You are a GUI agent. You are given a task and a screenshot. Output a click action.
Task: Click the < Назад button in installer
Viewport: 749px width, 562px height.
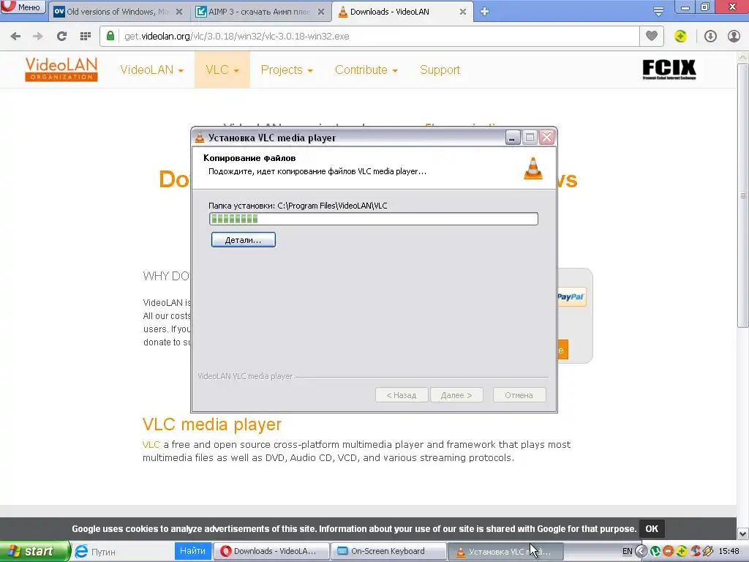[x=402, y=395]
